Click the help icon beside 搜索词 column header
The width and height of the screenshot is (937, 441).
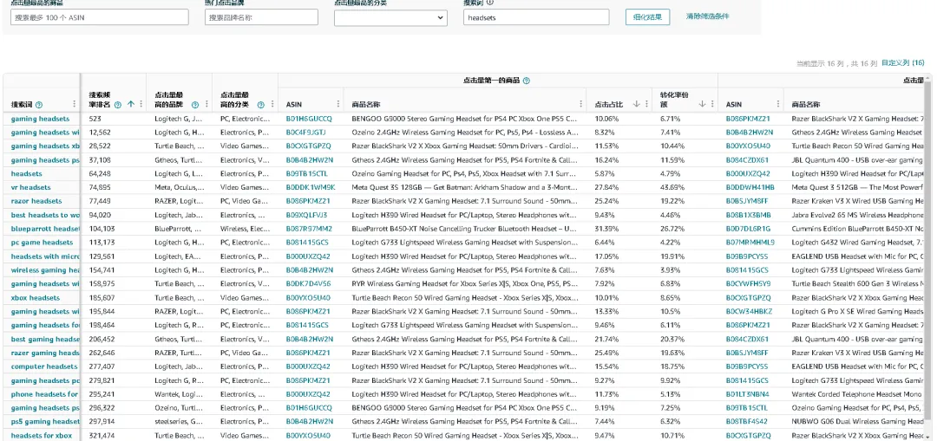pyautogui.click(x=39, y=104)
